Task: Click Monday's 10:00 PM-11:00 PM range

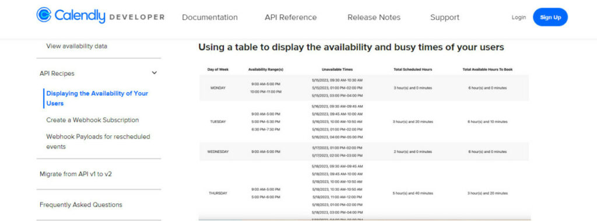Action: click(266, 92)
